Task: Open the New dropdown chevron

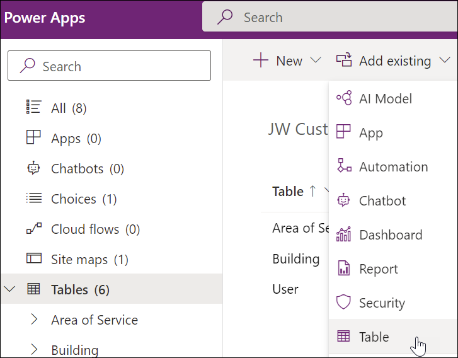Action: 316,61
